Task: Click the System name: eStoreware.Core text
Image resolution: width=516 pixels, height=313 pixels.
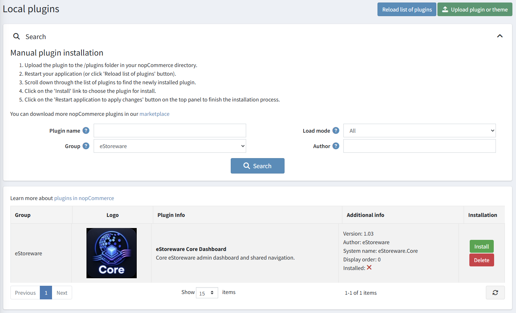Action: (381, 251)
